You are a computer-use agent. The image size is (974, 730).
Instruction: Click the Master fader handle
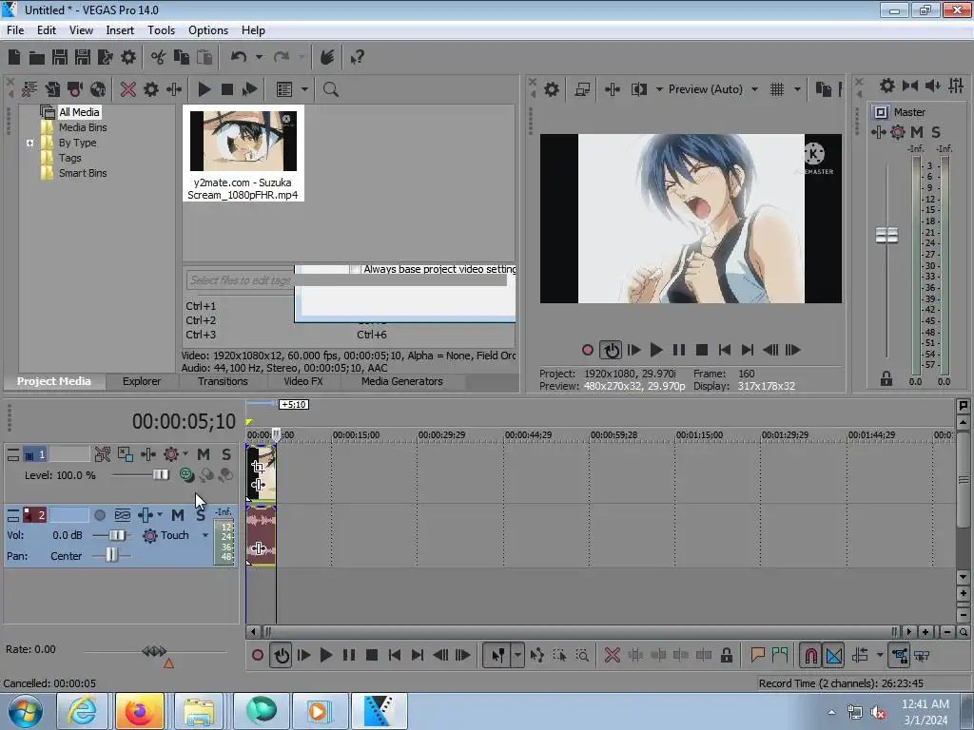pyautogui.click(x=887, y=236)
